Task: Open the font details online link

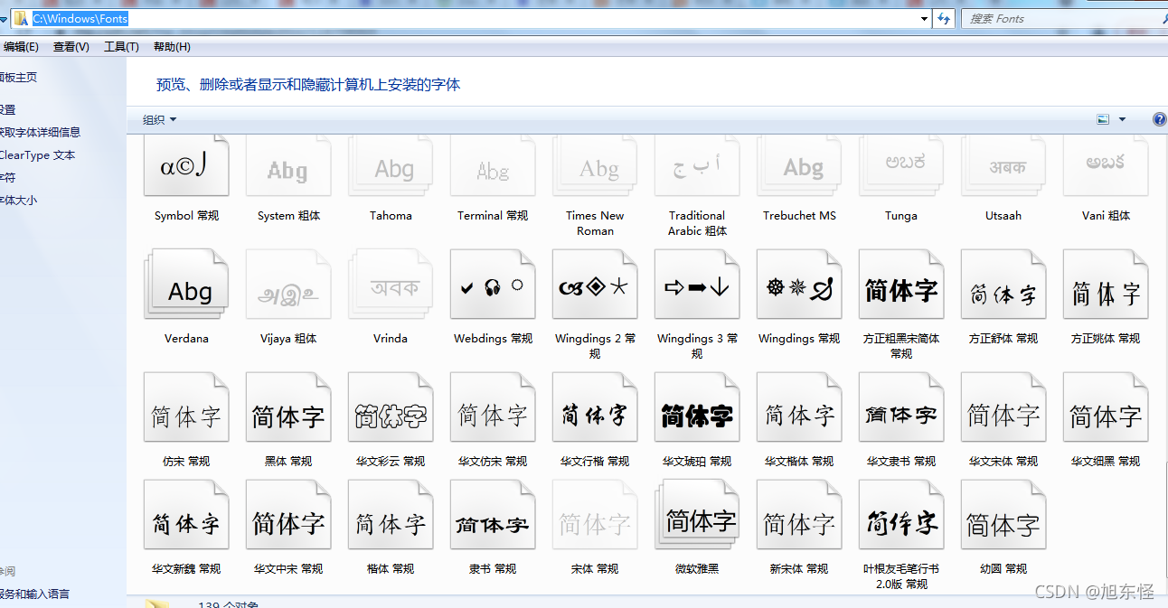Action: pos(40,132)
